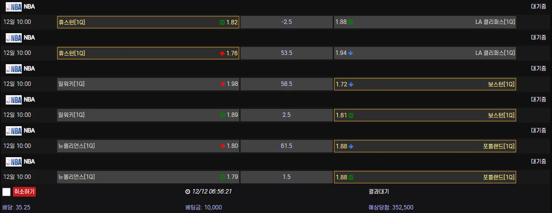Click the 61.5 over/under line cell

coord(286,146)
